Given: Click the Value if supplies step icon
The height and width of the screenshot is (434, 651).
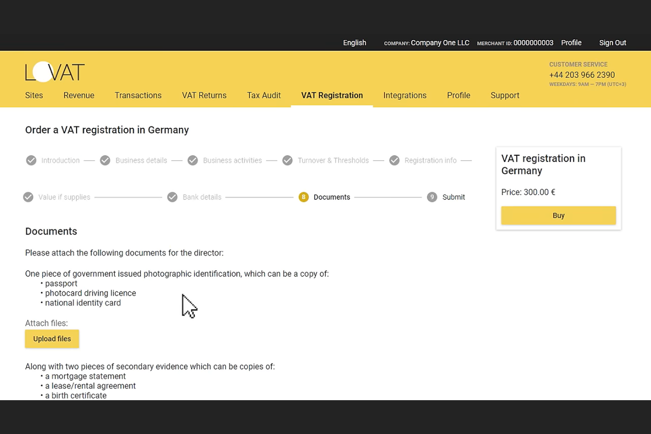Looking at the screenshot, I should pyautogui.click(x=28, y=197).
